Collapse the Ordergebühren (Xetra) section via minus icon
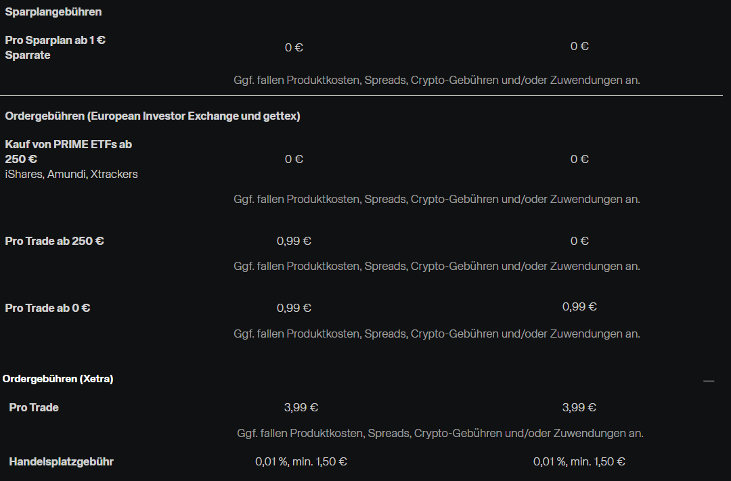Viewport: 731px width, 481px height. pyautogui.click(x=709, y=381)
